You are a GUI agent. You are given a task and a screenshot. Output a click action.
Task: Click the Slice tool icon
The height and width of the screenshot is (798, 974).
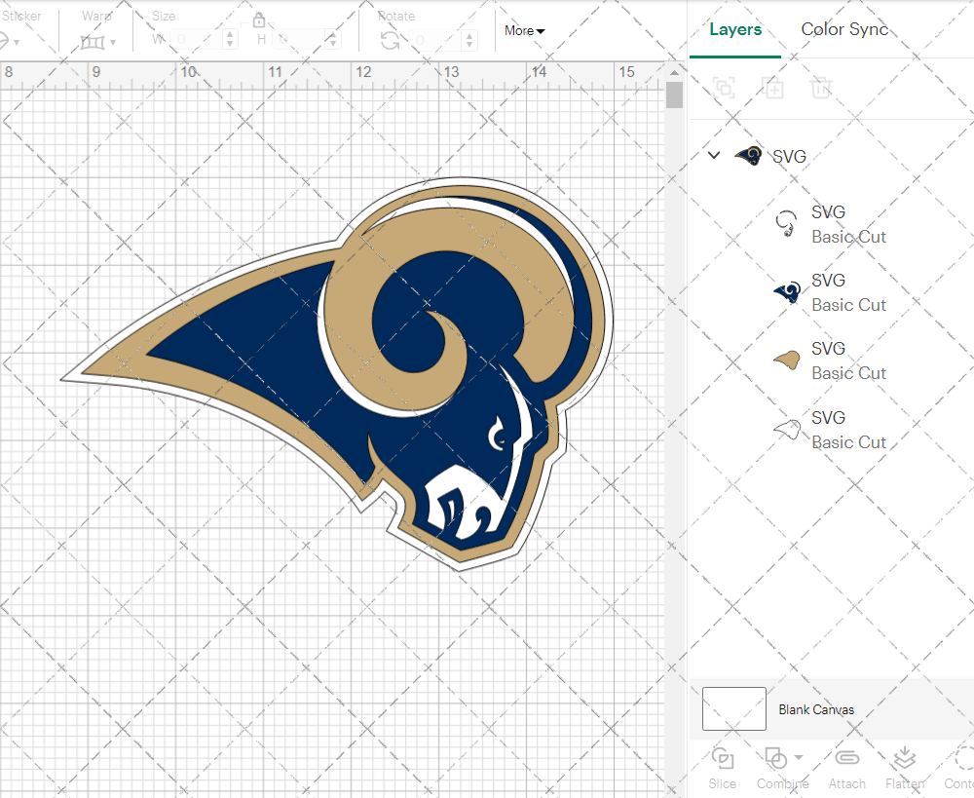723,759
